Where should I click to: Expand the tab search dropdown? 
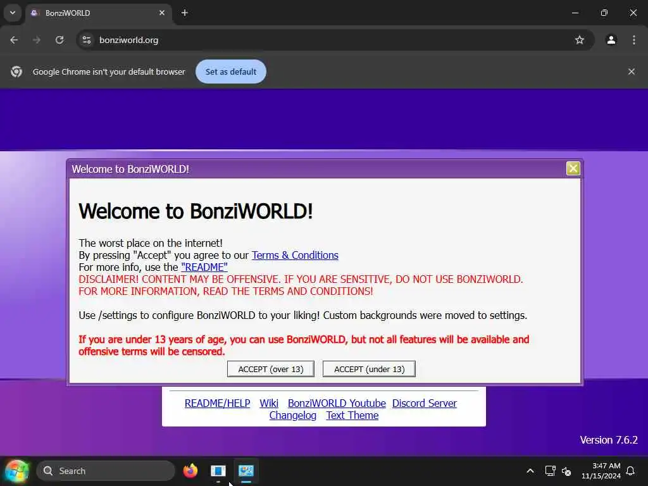13,13
